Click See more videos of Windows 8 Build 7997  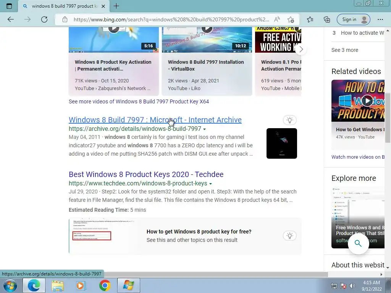[139, 101]
